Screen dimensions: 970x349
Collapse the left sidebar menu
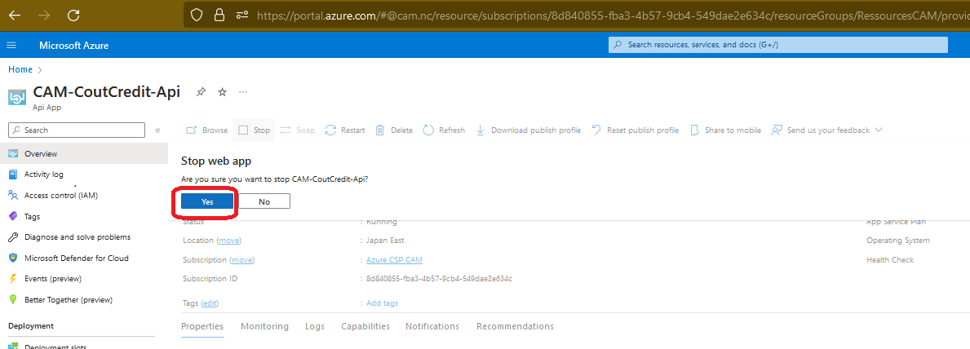pyautogui.click(x=157, y=130)
